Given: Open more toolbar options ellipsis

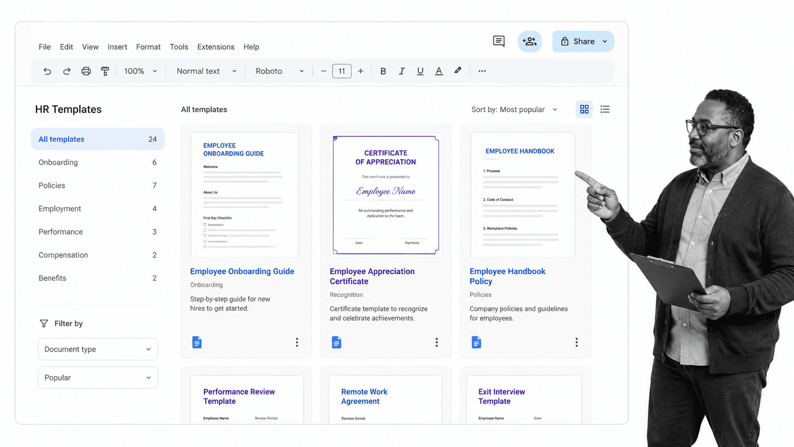Looking at the screenshot, I should pyautogui.click(x=482, y=71).
